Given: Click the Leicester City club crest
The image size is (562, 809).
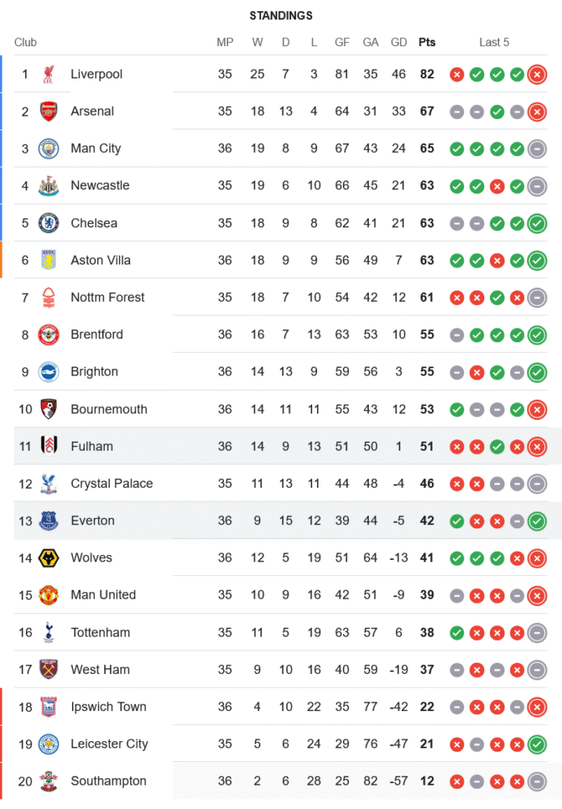Looking at the screenshot, I should (49, 744).
